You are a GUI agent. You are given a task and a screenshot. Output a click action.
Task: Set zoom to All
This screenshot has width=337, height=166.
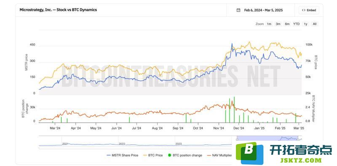(315, 24)
